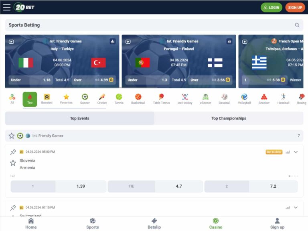Image resolution: width=308 pixels, height=231 pixels.
Task: Pin the 07:15 PM Switzerland match
Action: tap(13, 207)
